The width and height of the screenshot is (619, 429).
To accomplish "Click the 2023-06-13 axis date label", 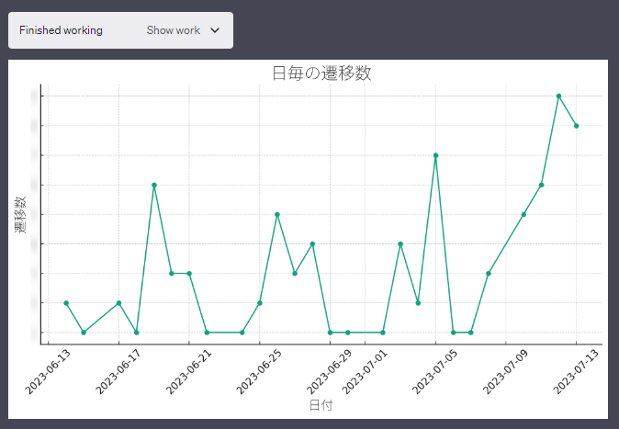I will pos(48,372).
